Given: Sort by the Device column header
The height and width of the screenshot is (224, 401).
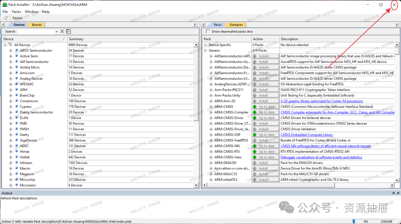Looking at the screenshot, I should coord(34,39).
